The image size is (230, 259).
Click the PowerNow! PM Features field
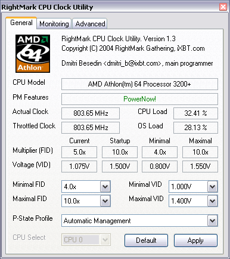click(139, 99)
